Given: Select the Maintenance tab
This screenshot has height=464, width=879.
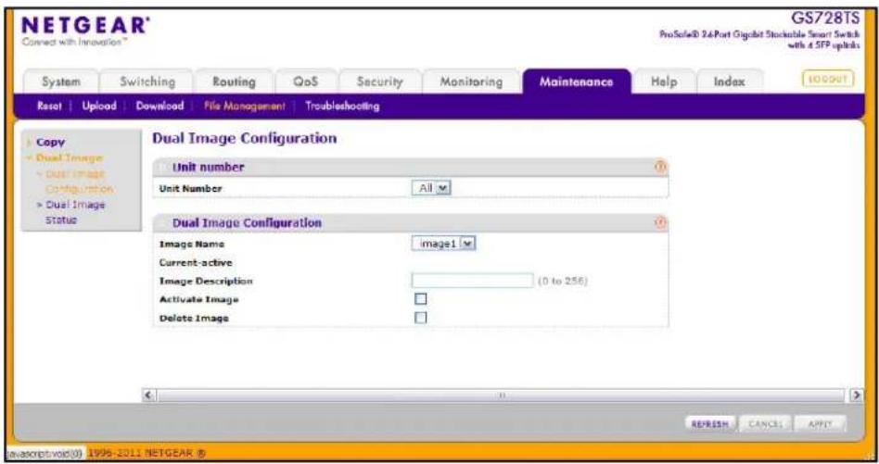Looking at the screenshot, I should [577, 82].
